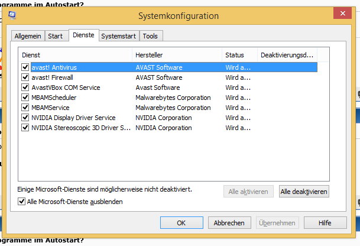The height and width of the screenshot is (246, 360).
Task: Sort by the Hersteller column header
Action: tap(177, 55)
